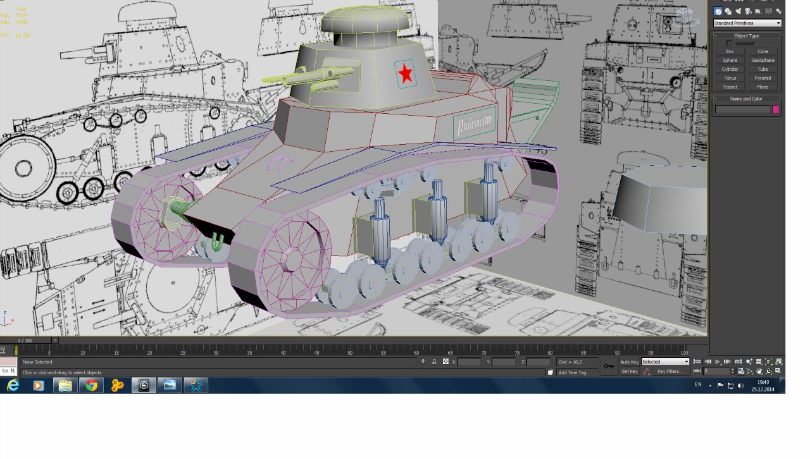Select the Helpers category icon
Viewport: 810px width, 459px height.
click(758, 11)
